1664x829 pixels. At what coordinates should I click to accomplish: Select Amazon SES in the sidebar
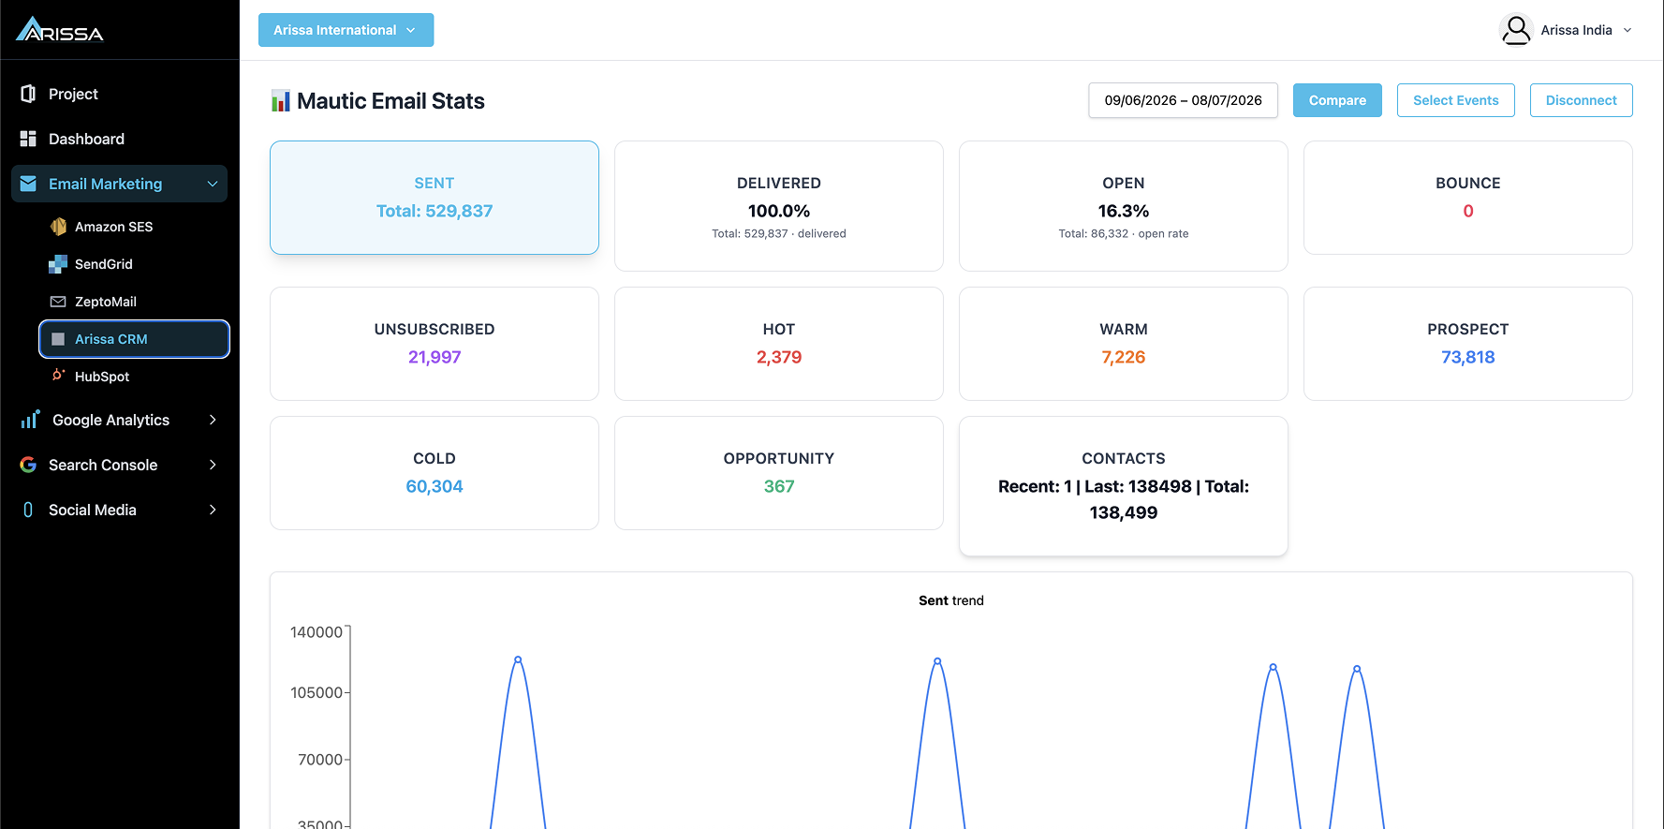coord(135,227)
